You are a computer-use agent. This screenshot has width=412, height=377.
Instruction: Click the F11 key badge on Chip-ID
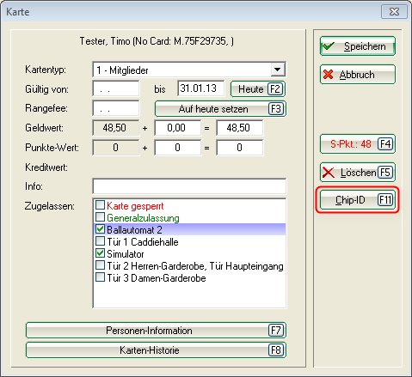tap(385, 200)
